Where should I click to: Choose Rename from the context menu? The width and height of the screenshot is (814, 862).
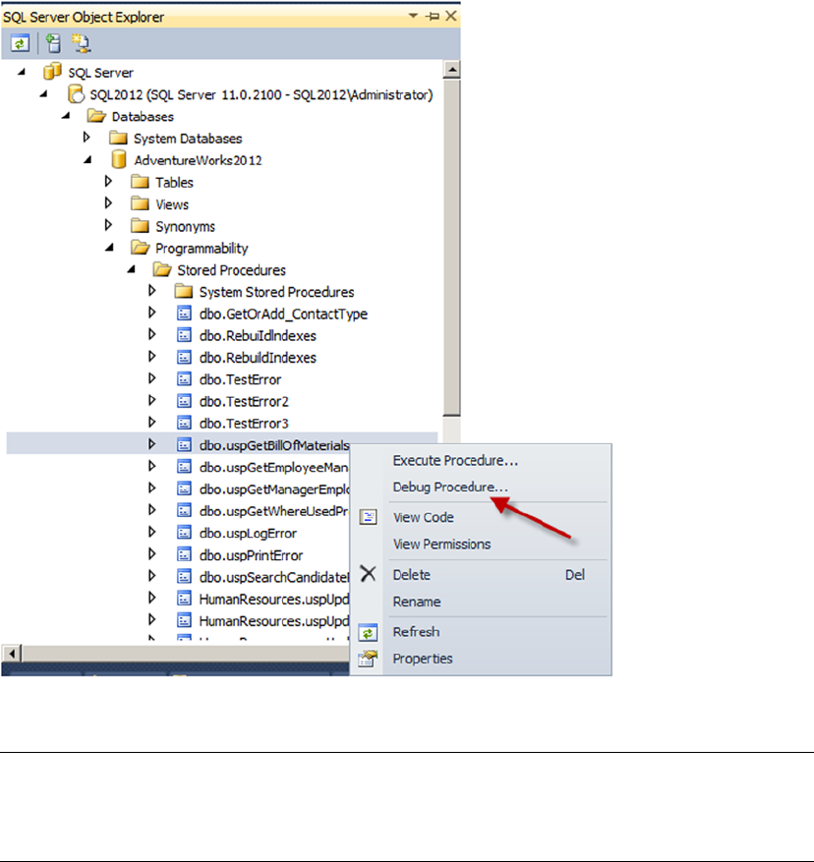pos(417,602)
